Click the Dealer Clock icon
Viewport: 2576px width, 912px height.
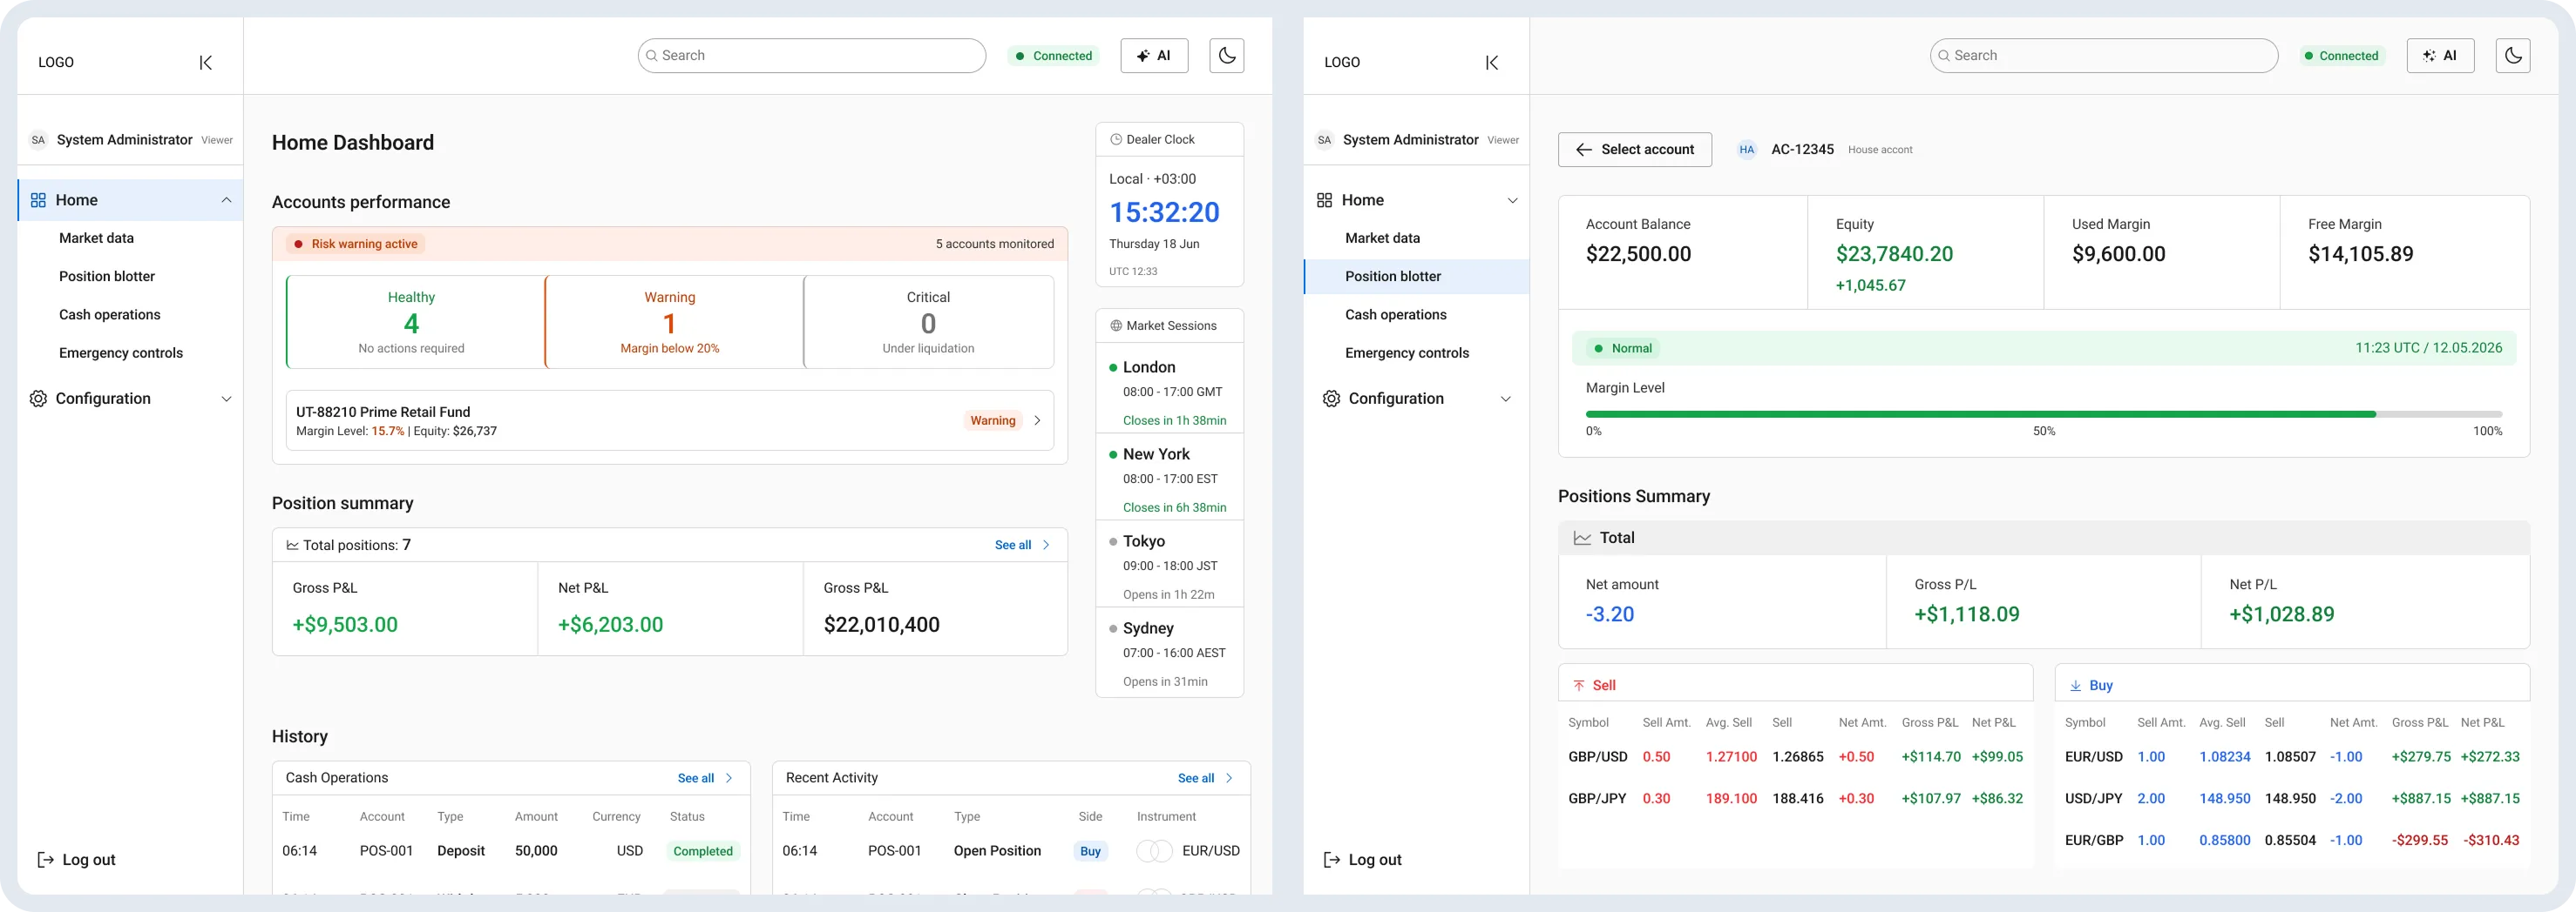1116,140
